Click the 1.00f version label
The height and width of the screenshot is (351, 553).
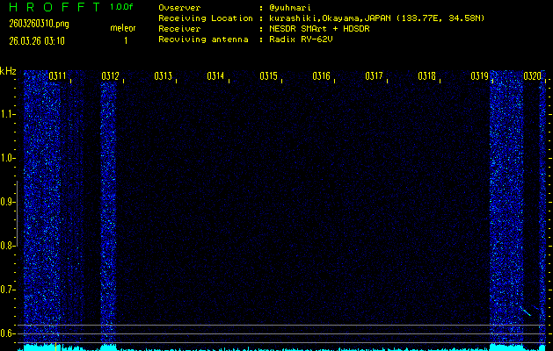(x=122, y=7)
